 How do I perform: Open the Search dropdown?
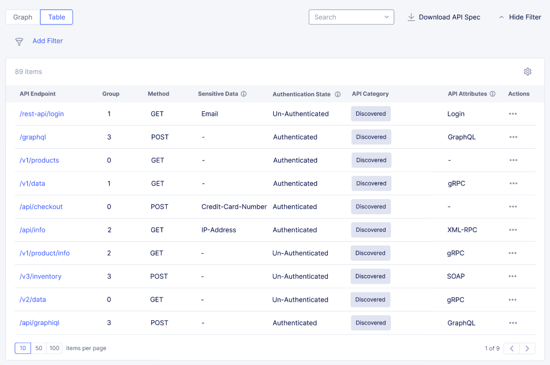[x=386, y=17]
